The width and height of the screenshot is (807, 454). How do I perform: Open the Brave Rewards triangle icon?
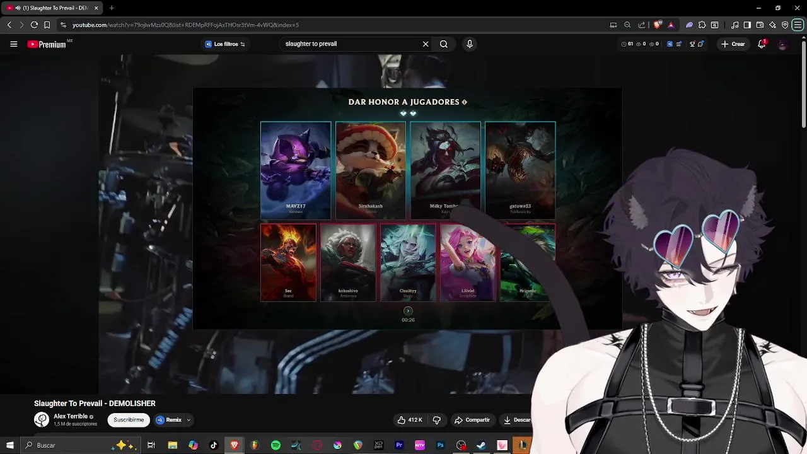pos(671,25)
